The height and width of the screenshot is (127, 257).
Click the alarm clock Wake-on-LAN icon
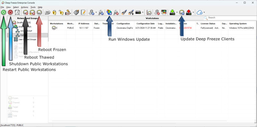[17, 12]
